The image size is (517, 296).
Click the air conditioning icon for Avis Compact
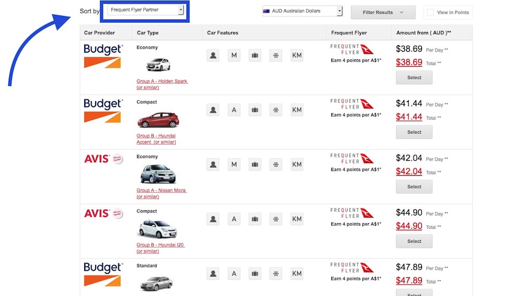tap(276, 219)
